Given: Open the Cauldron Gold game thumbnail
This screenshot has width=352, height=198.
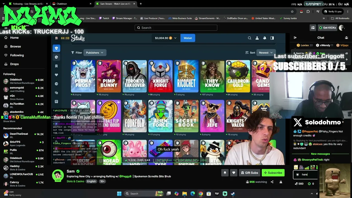Looking at the screenshot, I should click(238, 76).
